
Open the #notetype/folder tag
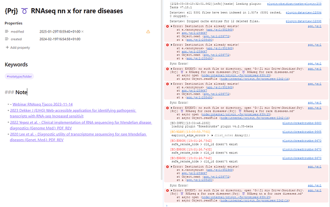[19, 76]
